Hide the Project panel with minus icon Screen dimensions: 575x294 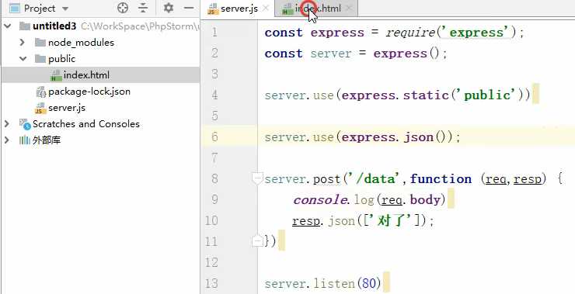tap(189, 8)
